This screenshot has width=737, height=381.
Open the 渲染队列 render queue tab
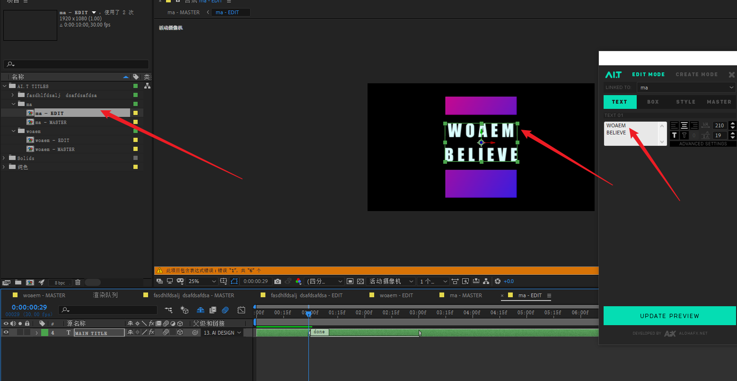(105, 295)
